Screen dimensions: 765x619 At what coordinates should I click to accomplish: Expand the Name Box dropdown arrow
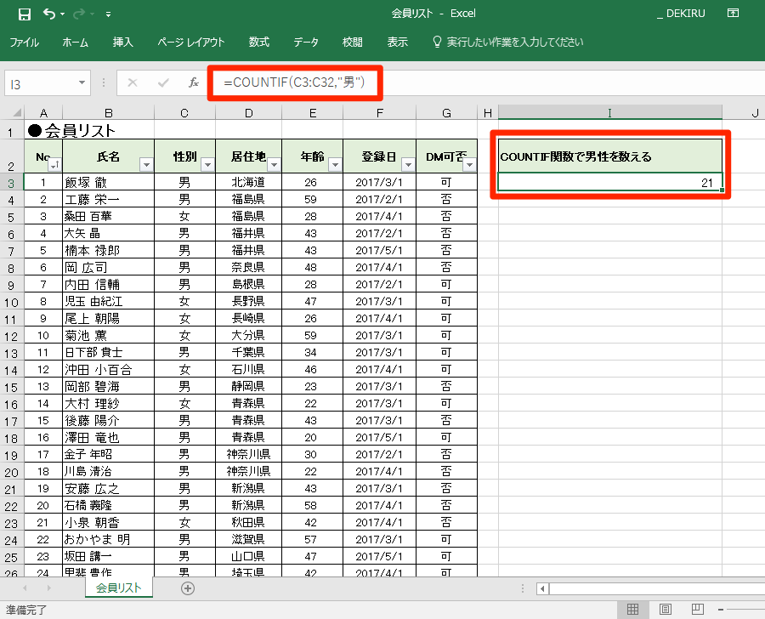click(x=82, y=83)
